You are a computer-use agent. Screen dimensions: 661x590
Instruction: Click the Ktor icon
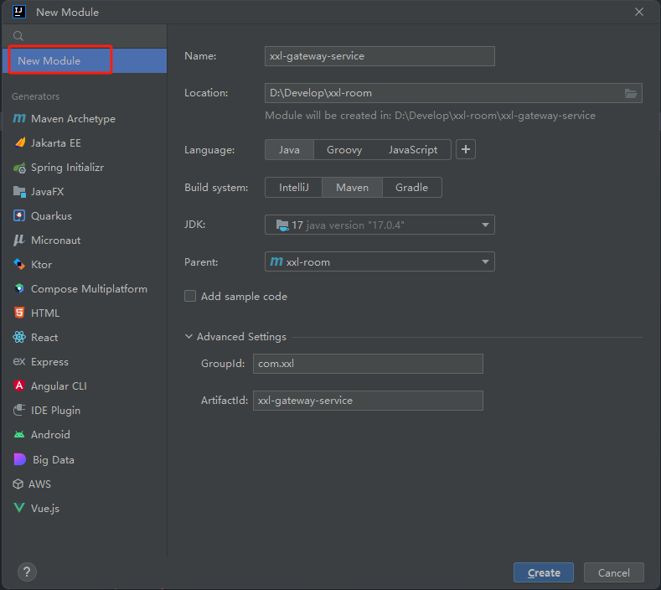[19, 265]
